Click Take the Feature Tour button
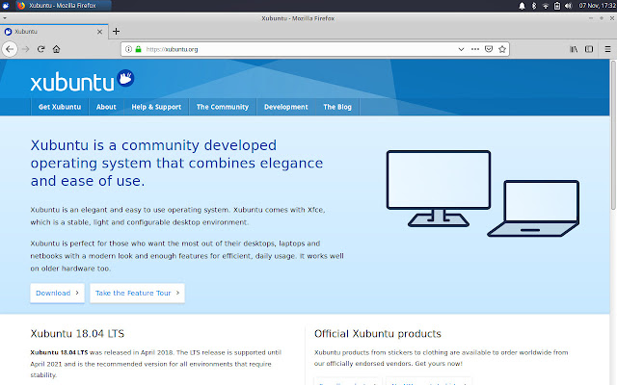This screenshot has height=385, width=617. coord(137,293)
